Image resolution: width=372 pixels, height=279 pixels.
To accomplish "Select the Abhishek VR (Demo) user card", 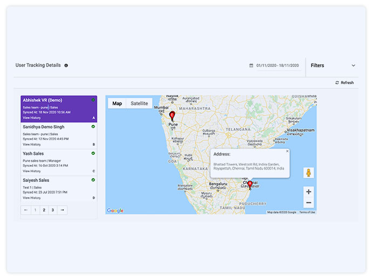I will (59, 109).
